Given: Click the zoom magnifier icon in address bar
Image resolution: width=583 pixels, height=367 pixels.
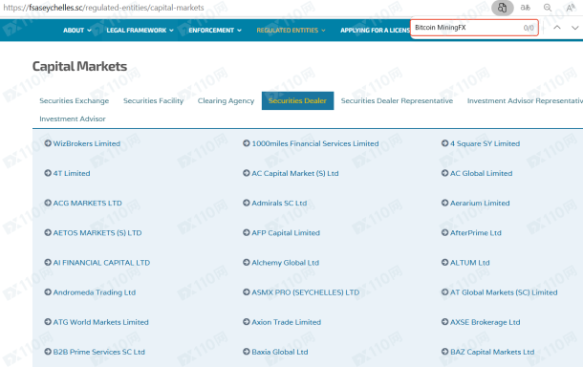Looking at the screenshot, I should 548,8.
